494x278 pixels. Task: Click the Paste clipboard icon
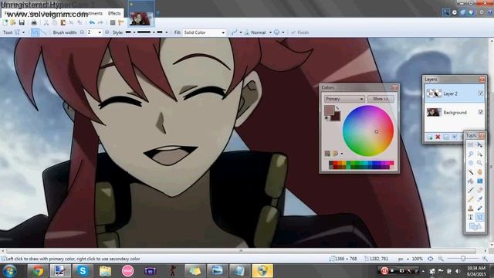tap(63, 22)
